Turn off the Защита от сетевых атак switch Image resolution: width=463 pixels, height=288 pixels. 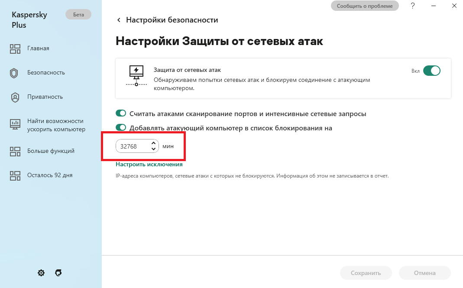(x=432, y=71)
